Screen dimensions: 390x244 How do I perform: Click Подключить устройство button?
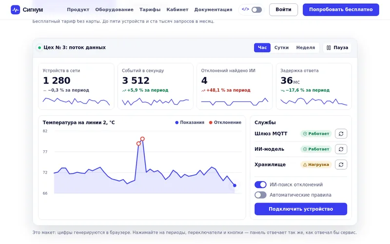301,209
